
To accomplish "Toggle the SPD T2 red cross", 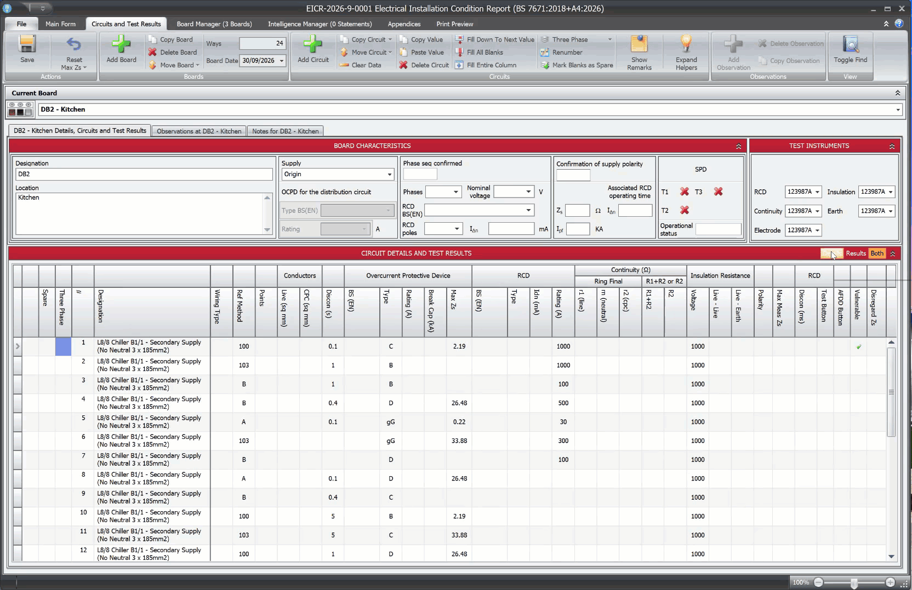I will (x=685, y=210).
